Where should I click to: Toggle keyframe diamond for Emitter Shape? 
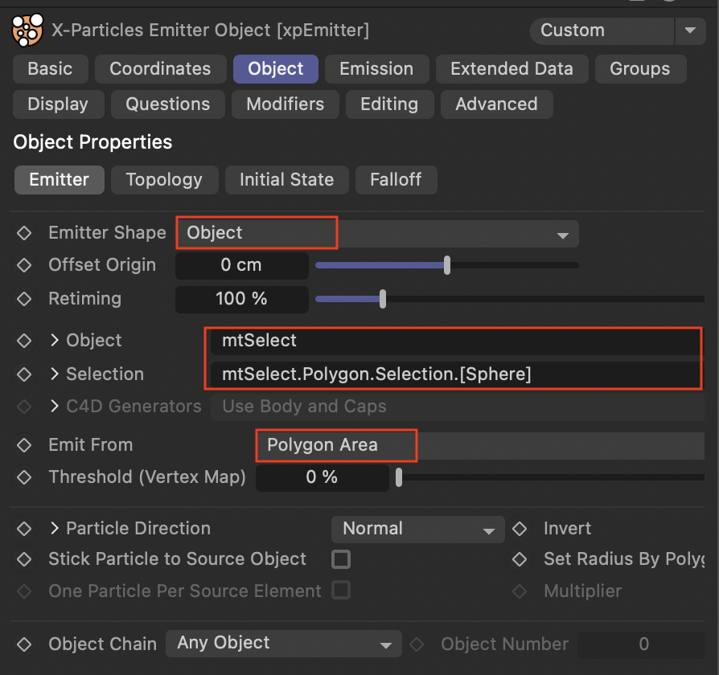click(x=24, y=233)
